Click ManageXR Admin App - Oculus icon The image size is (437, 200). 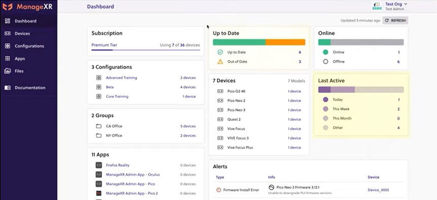(x=99, y=175)
